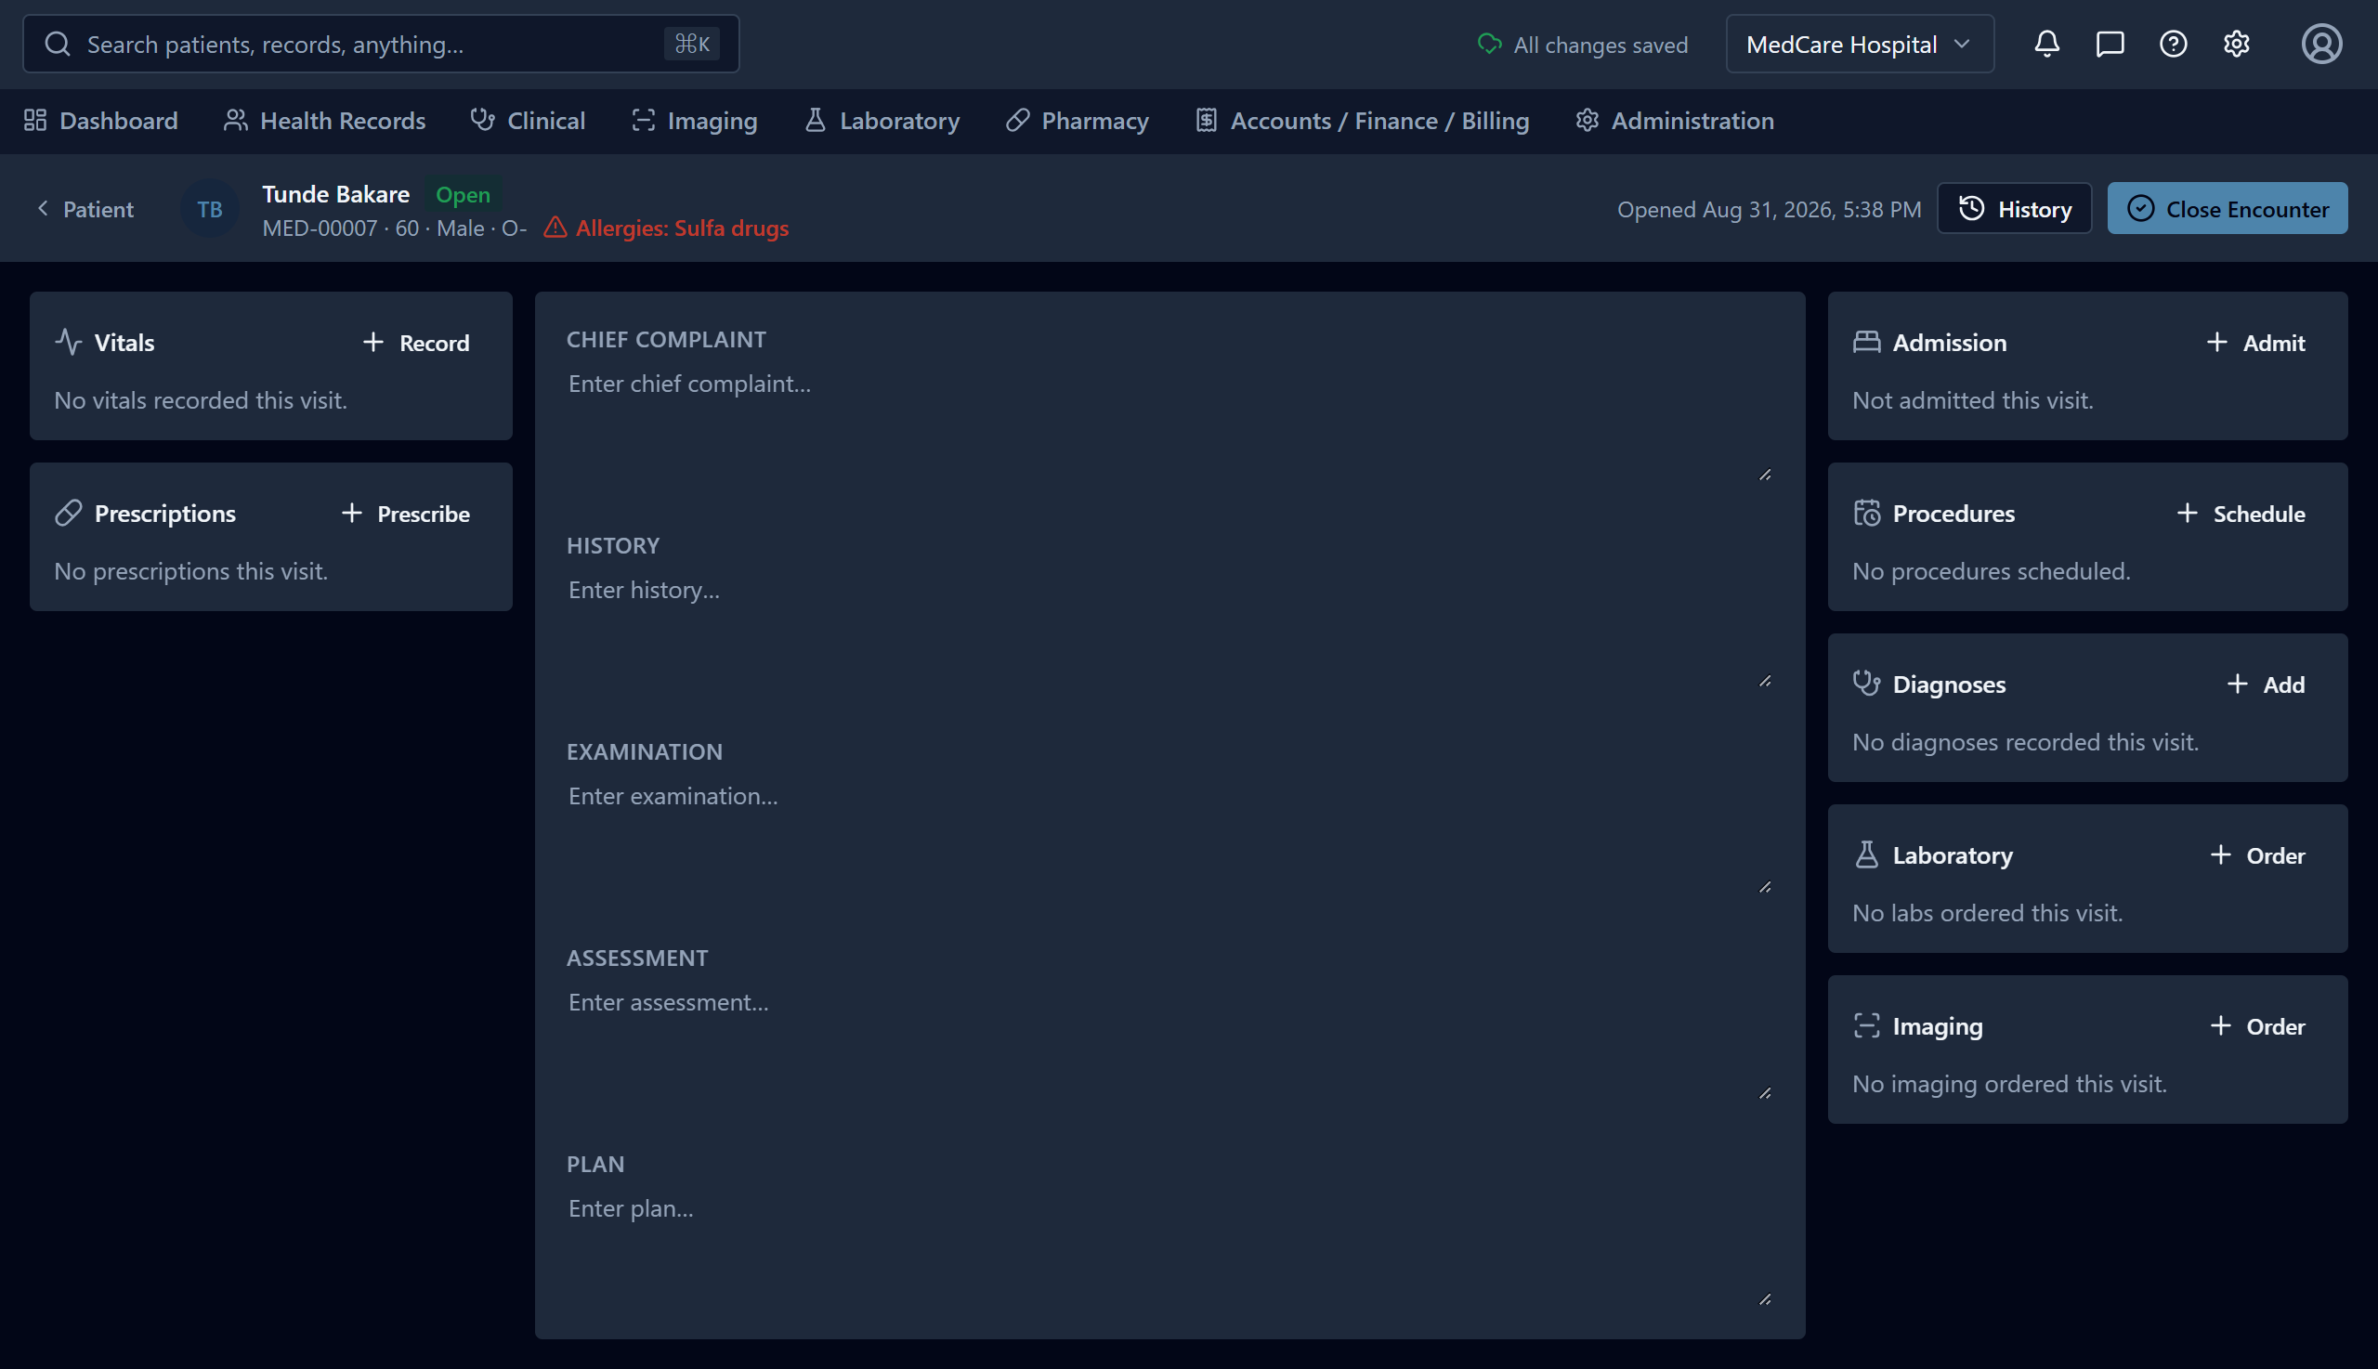Schedule a procedure

2240,514
